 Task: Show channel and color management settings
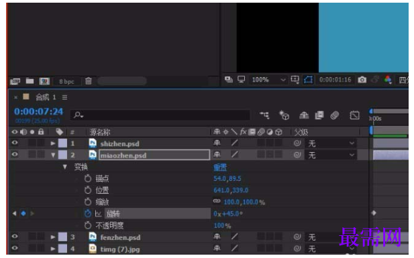click(x=388, y=79)
